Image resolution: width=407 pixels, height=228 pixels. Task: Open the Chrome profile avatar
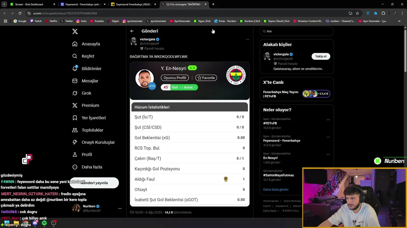[x=395, y=13]
